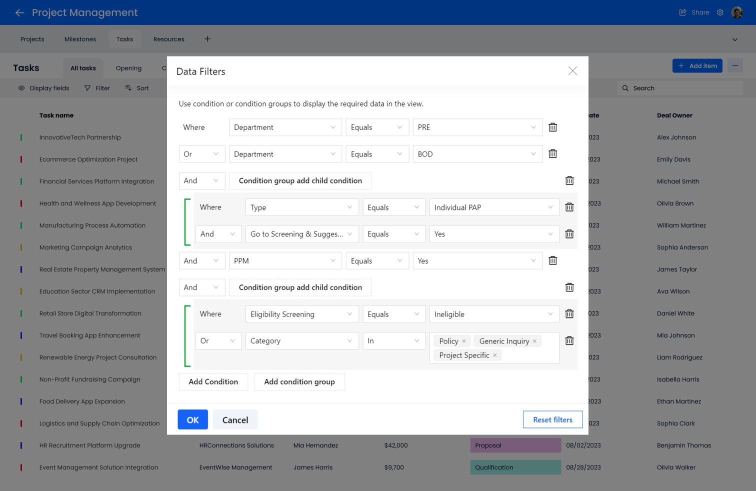Click the Reset filters button
The height and width of the screenshot is (491, 756).
(552, 419)
